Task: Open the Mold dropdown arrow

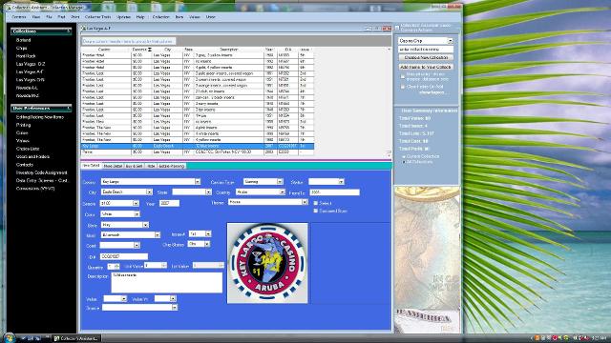Action: pos(157,235)
